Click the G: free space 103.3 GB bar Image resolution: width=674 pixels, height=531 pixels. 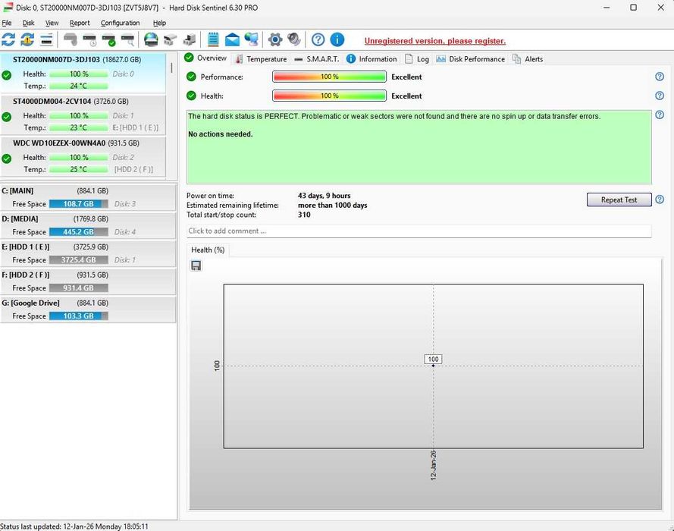(78, 316)
